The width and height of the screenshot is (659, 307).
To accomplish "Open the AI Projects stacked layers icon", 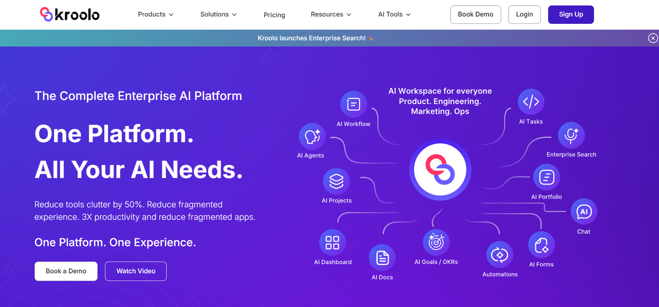I will [x=336, y=181].
